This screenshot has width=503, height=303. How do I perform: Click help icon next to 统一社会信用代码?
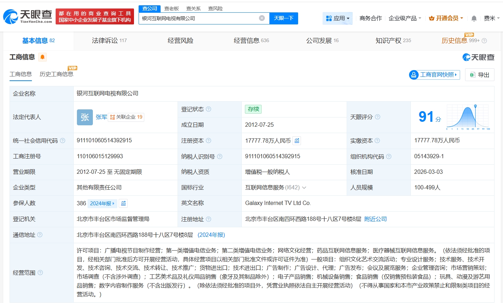[63, 141]
